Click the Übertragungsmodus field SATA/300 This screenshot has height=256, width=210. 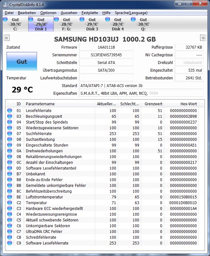106,70
